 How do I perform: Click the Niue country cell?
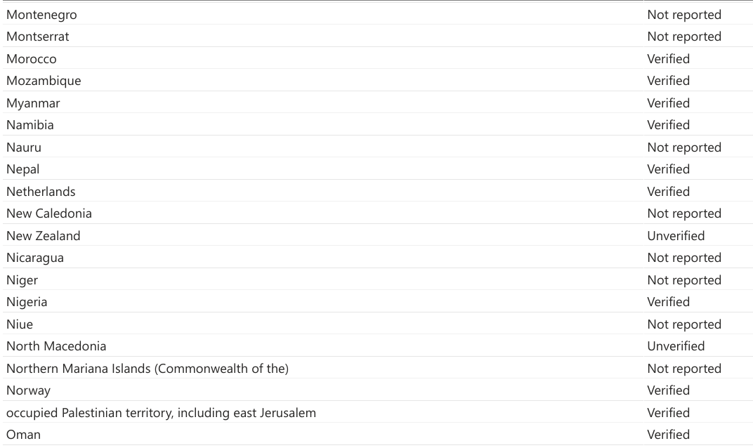pos(20,324)
